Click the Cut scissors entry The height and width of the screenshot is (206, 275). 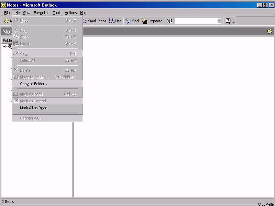click(47, 30)
